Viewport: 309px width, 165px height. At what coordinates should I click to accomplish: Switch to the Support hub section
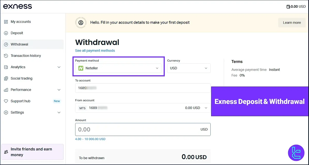click(x=20, y=101)
